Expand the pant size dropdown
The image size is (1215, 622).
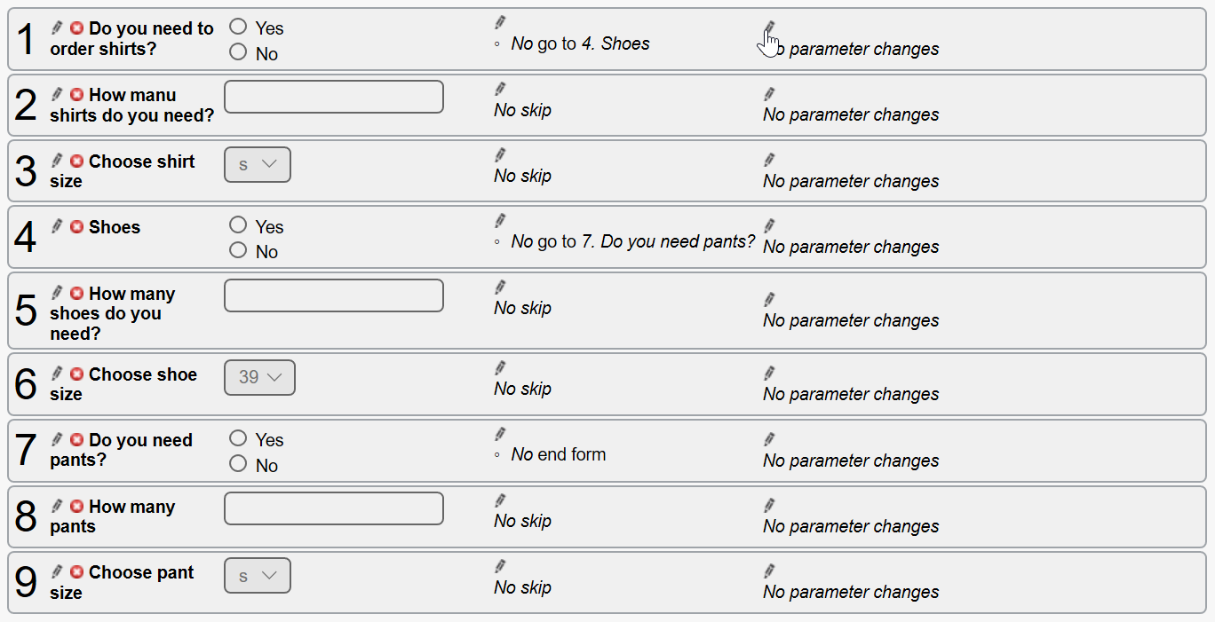(x=258, y=576)
